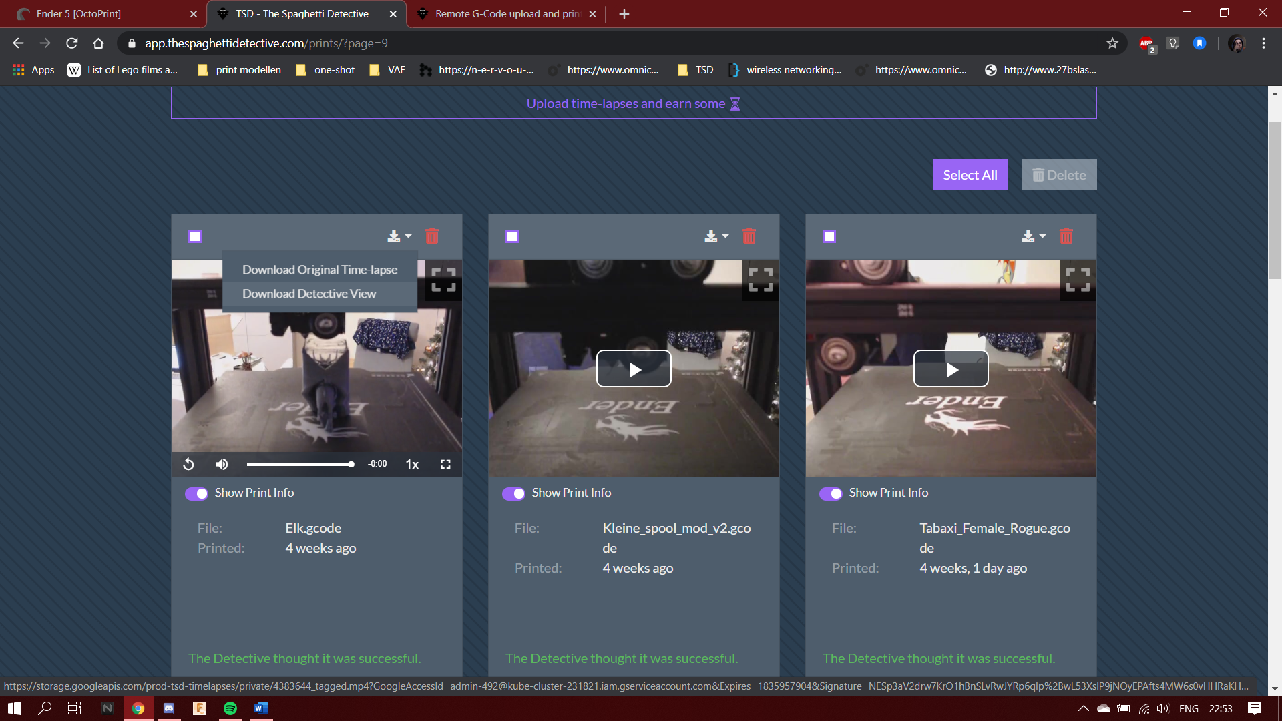Choose Download Detective View
1282x721 pixels.
tap(320, 294)
